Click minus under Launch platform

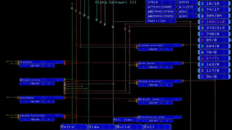[143, 49]
